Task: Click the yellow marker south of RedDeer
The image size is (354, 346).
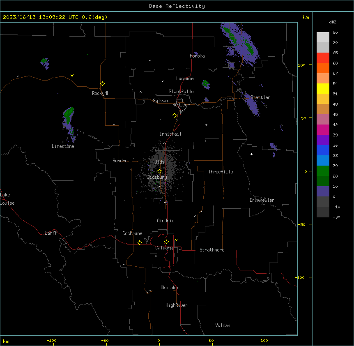Action: 175,115
